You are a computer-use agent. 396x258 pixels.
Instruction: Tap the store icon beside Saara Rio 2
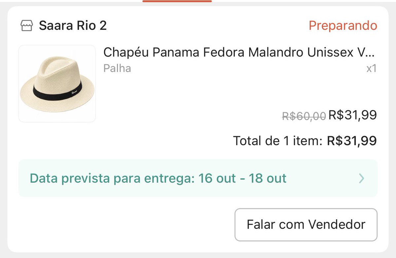tap(26, 25)
